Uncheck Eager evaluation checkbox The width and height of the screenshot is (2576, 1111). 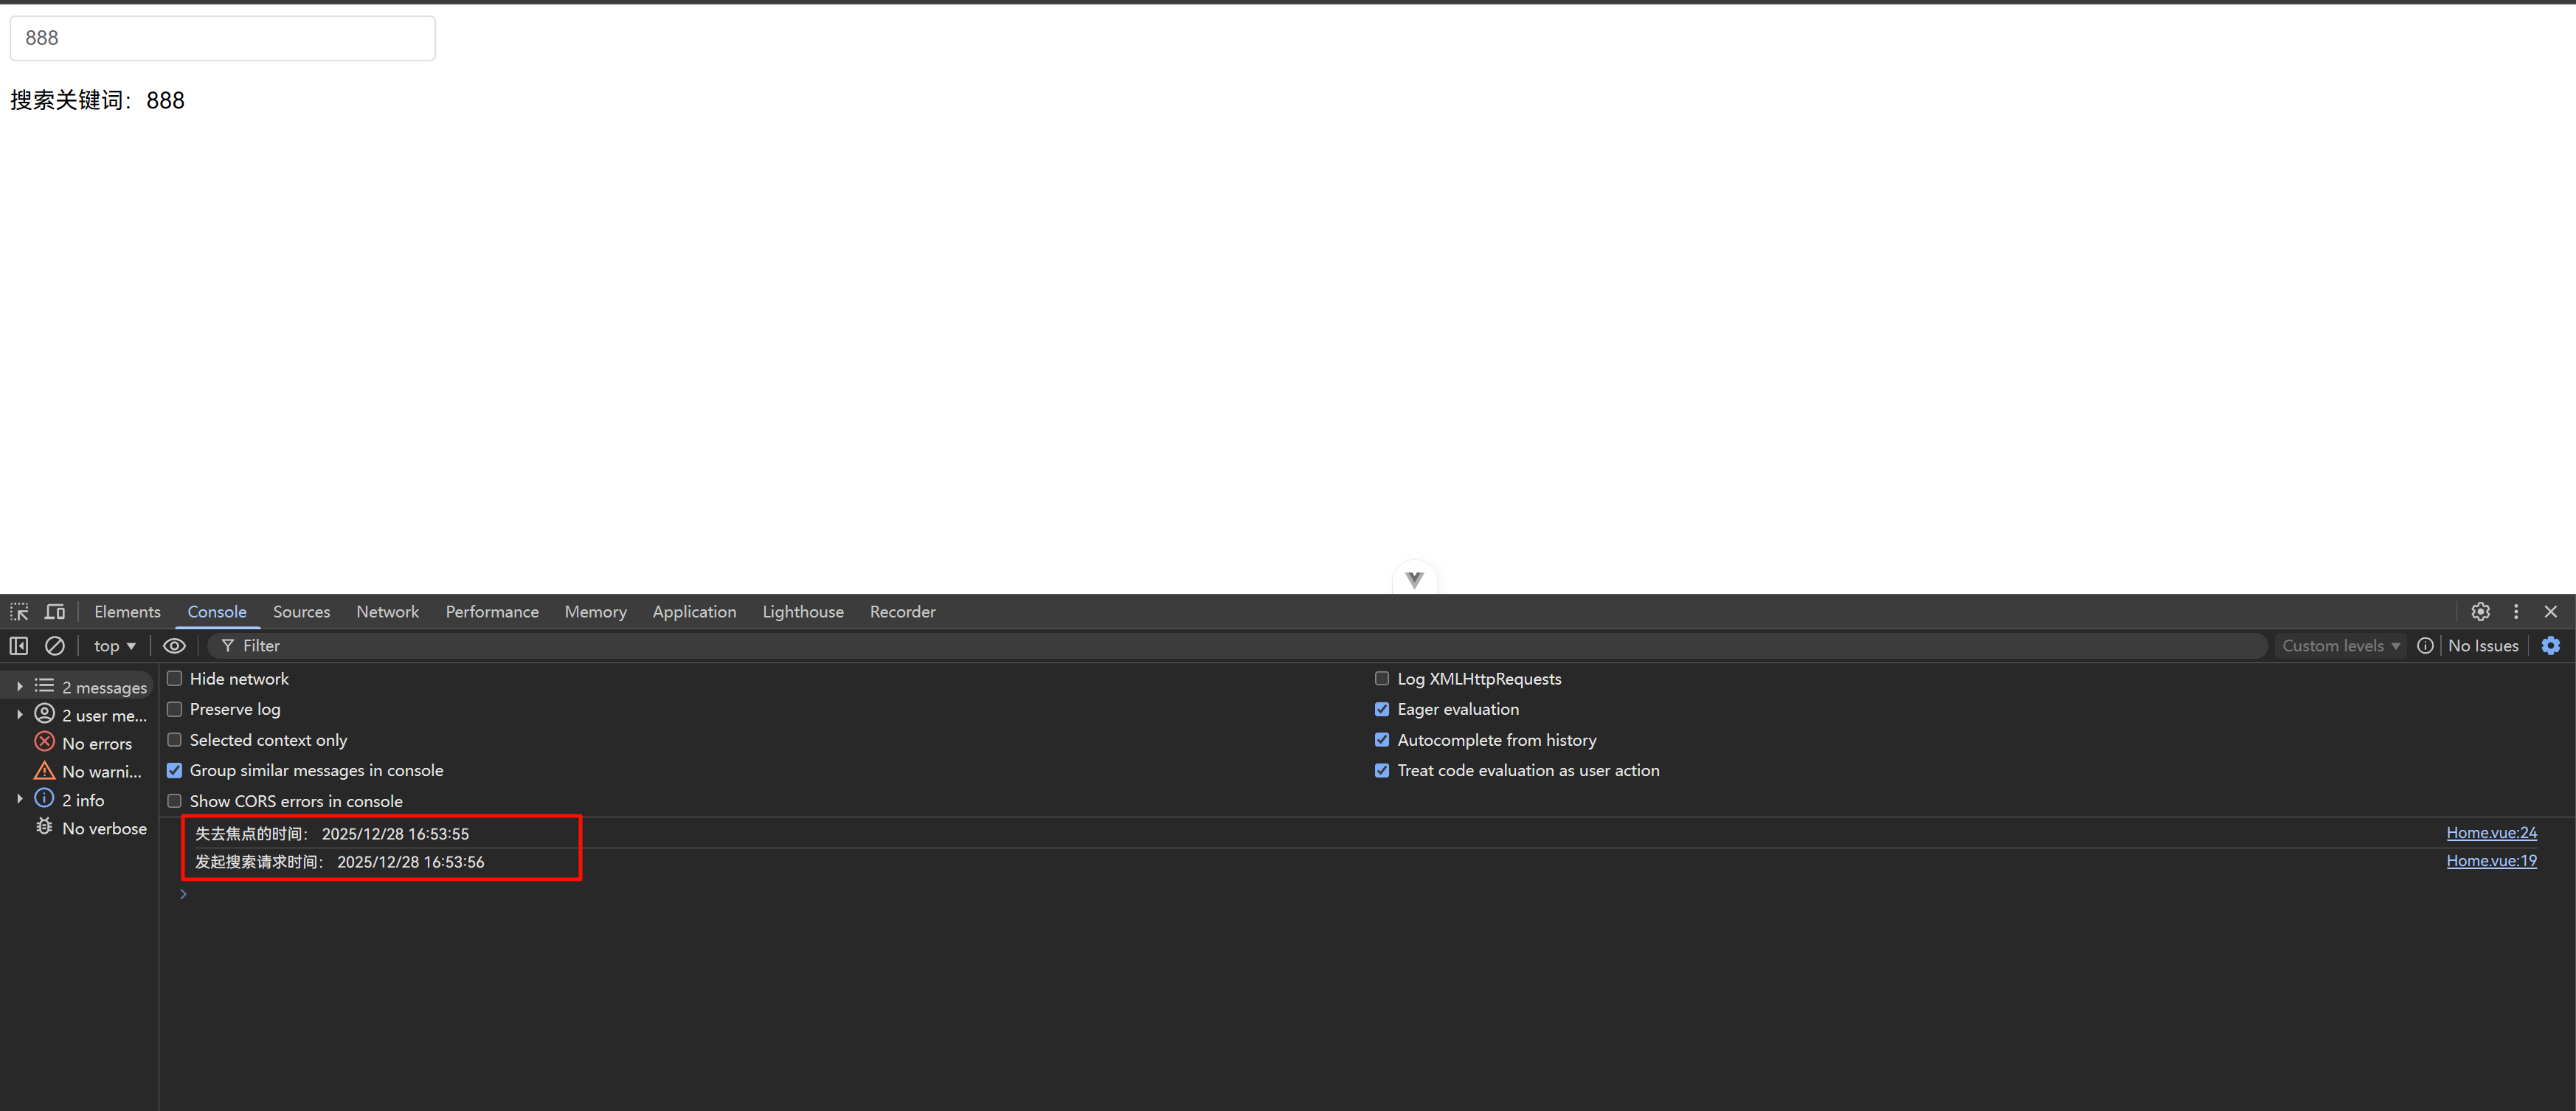click(1382, 709)
